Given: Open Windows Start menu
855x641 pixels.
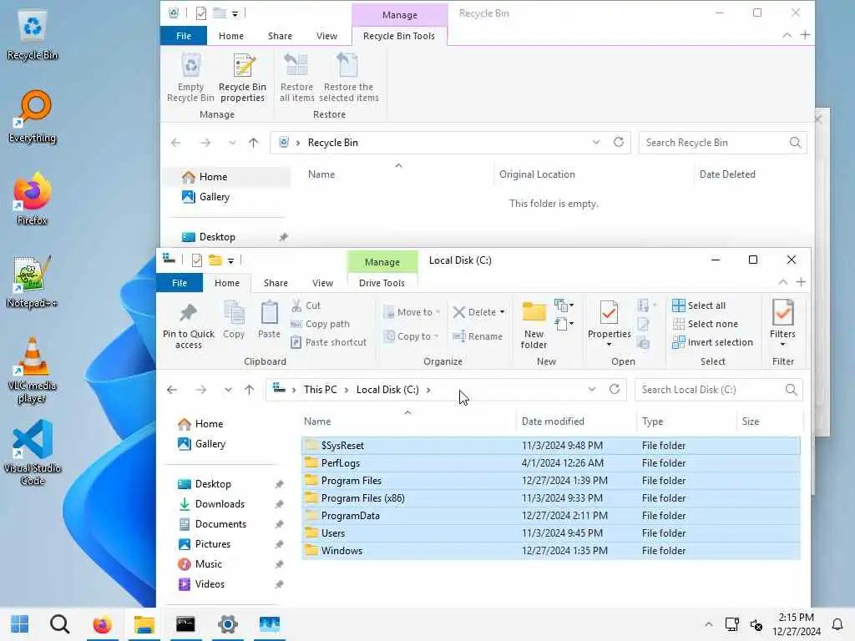Looking at the screenshot, I should tap(20, 624).
